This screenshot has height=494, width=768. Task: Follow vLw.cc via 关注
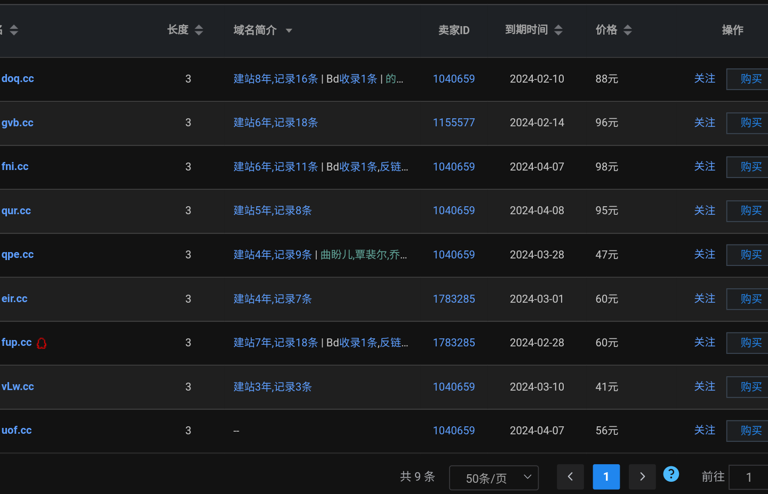(705, 386)
